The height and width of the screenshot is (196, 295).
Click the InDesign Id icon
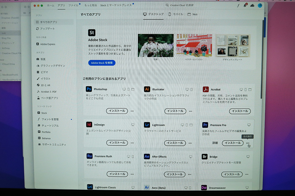click(89, 124)
